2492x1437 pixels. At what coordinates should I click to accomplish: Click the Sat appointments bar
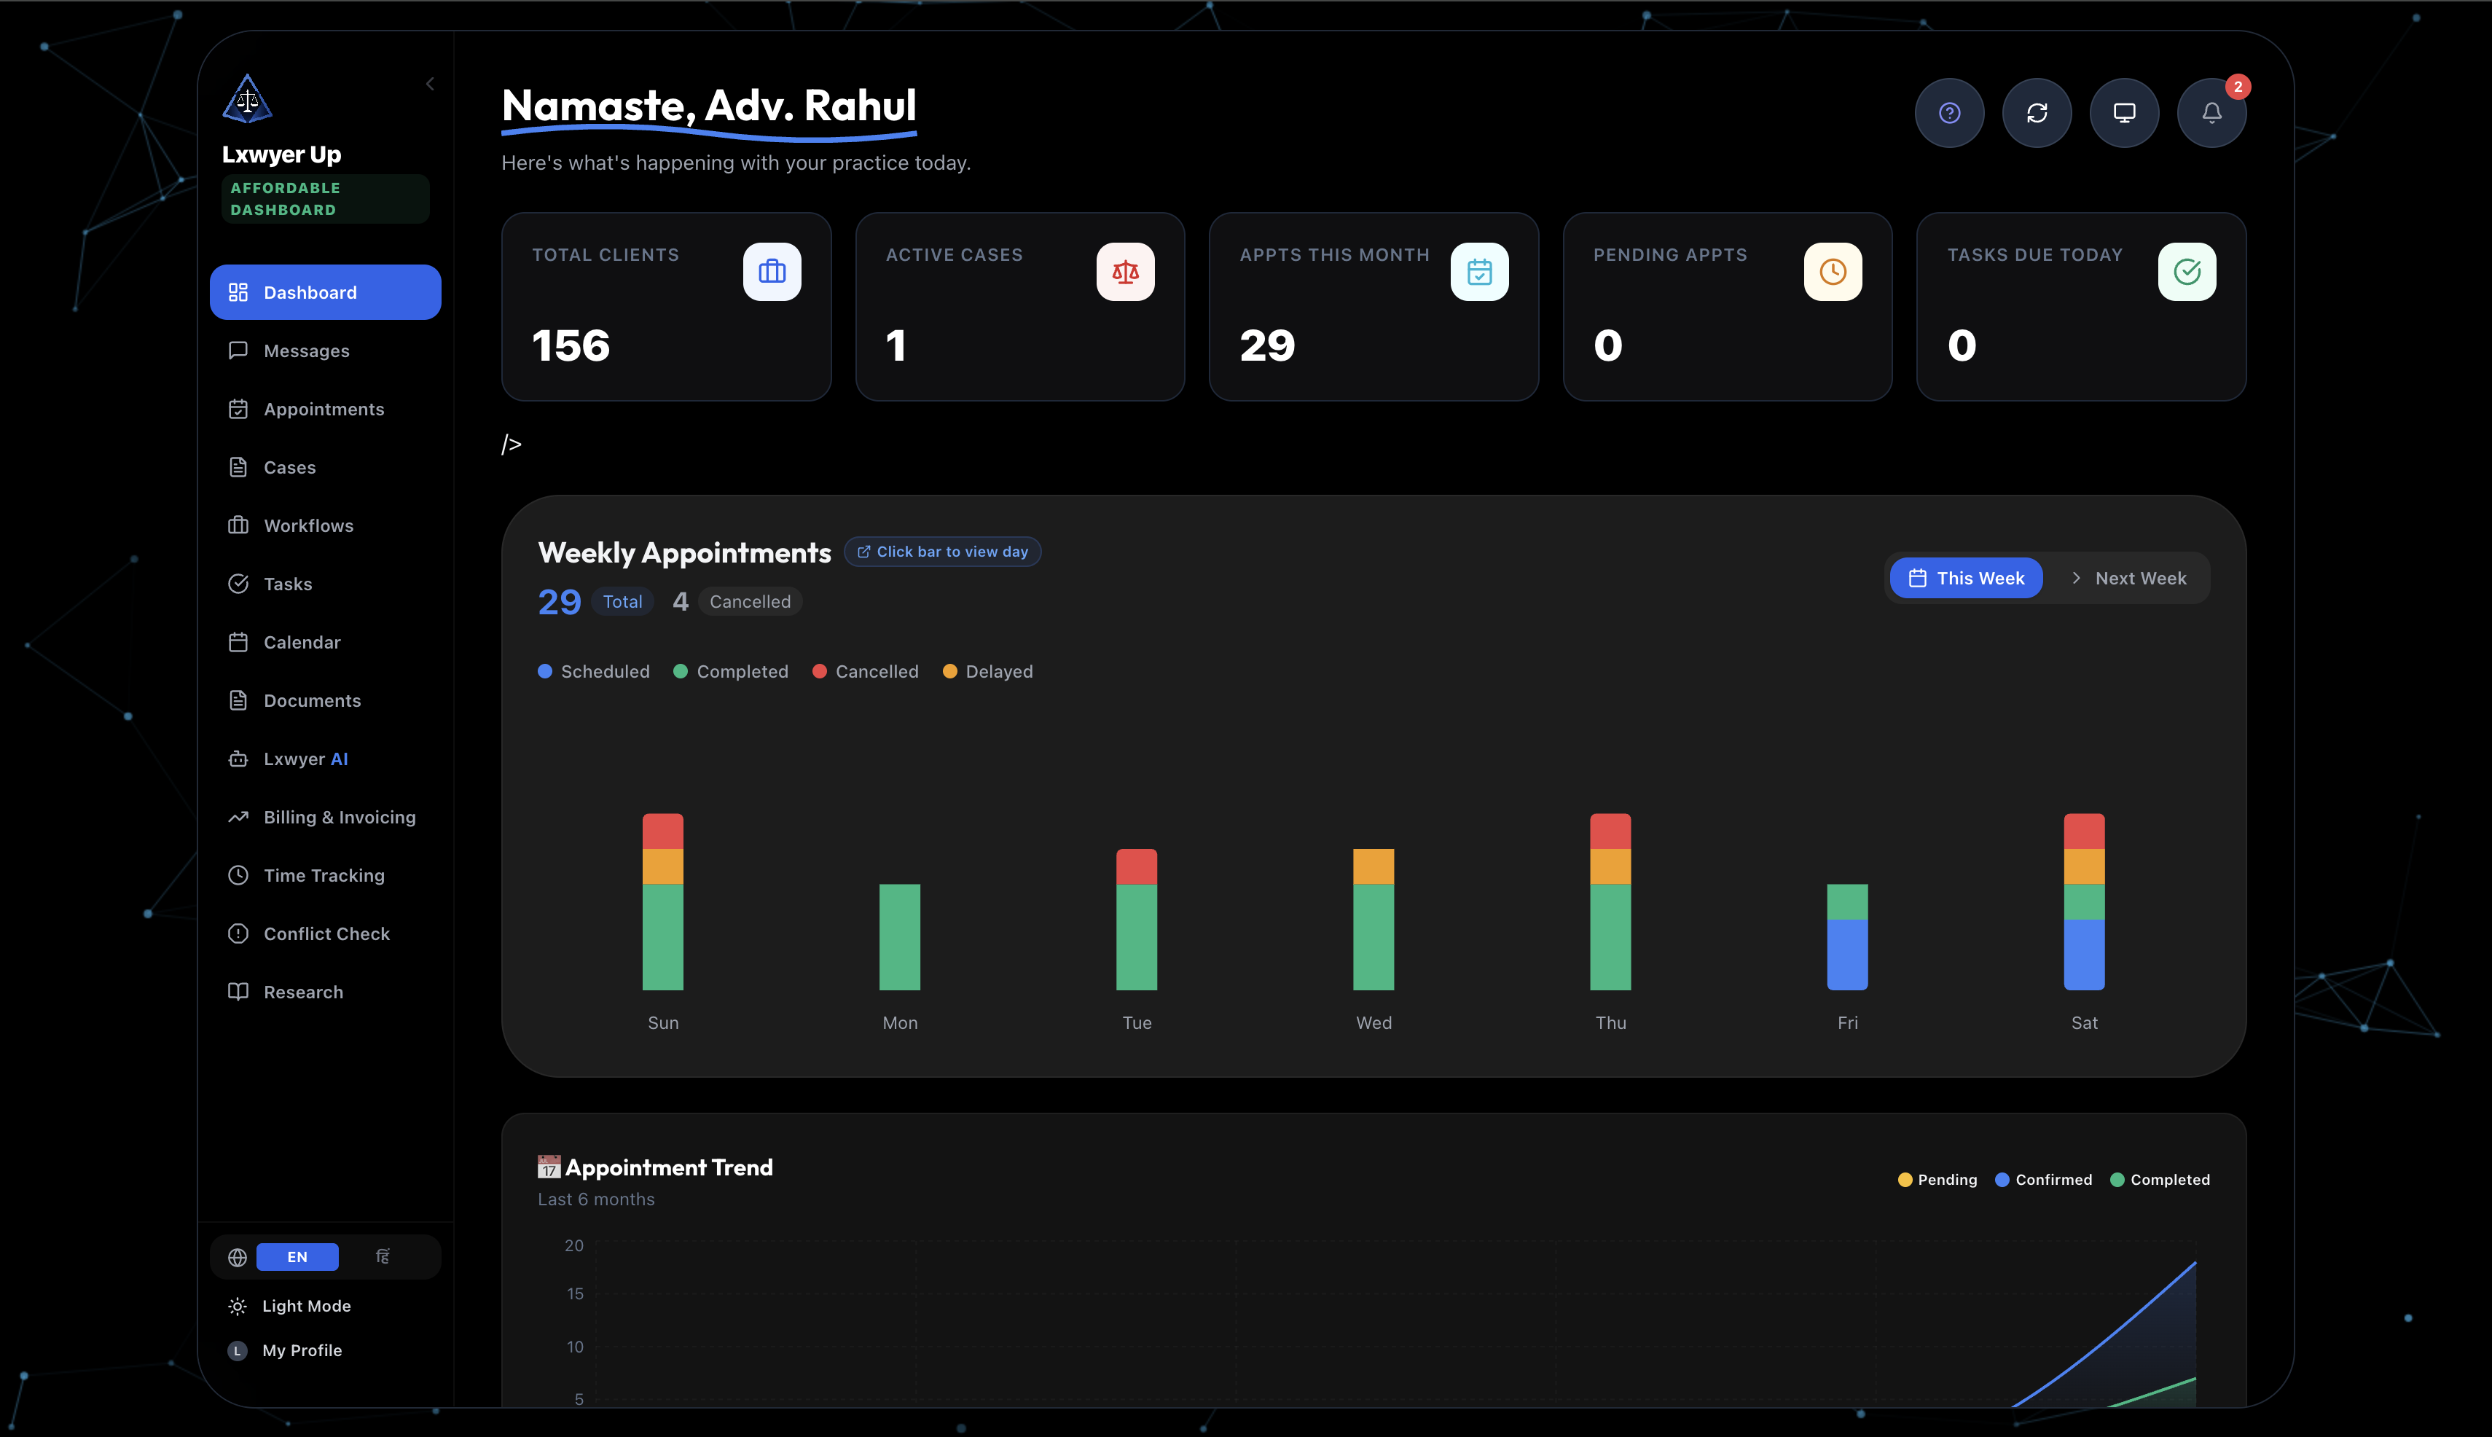pyautogui.click(x=2085, y=902)
